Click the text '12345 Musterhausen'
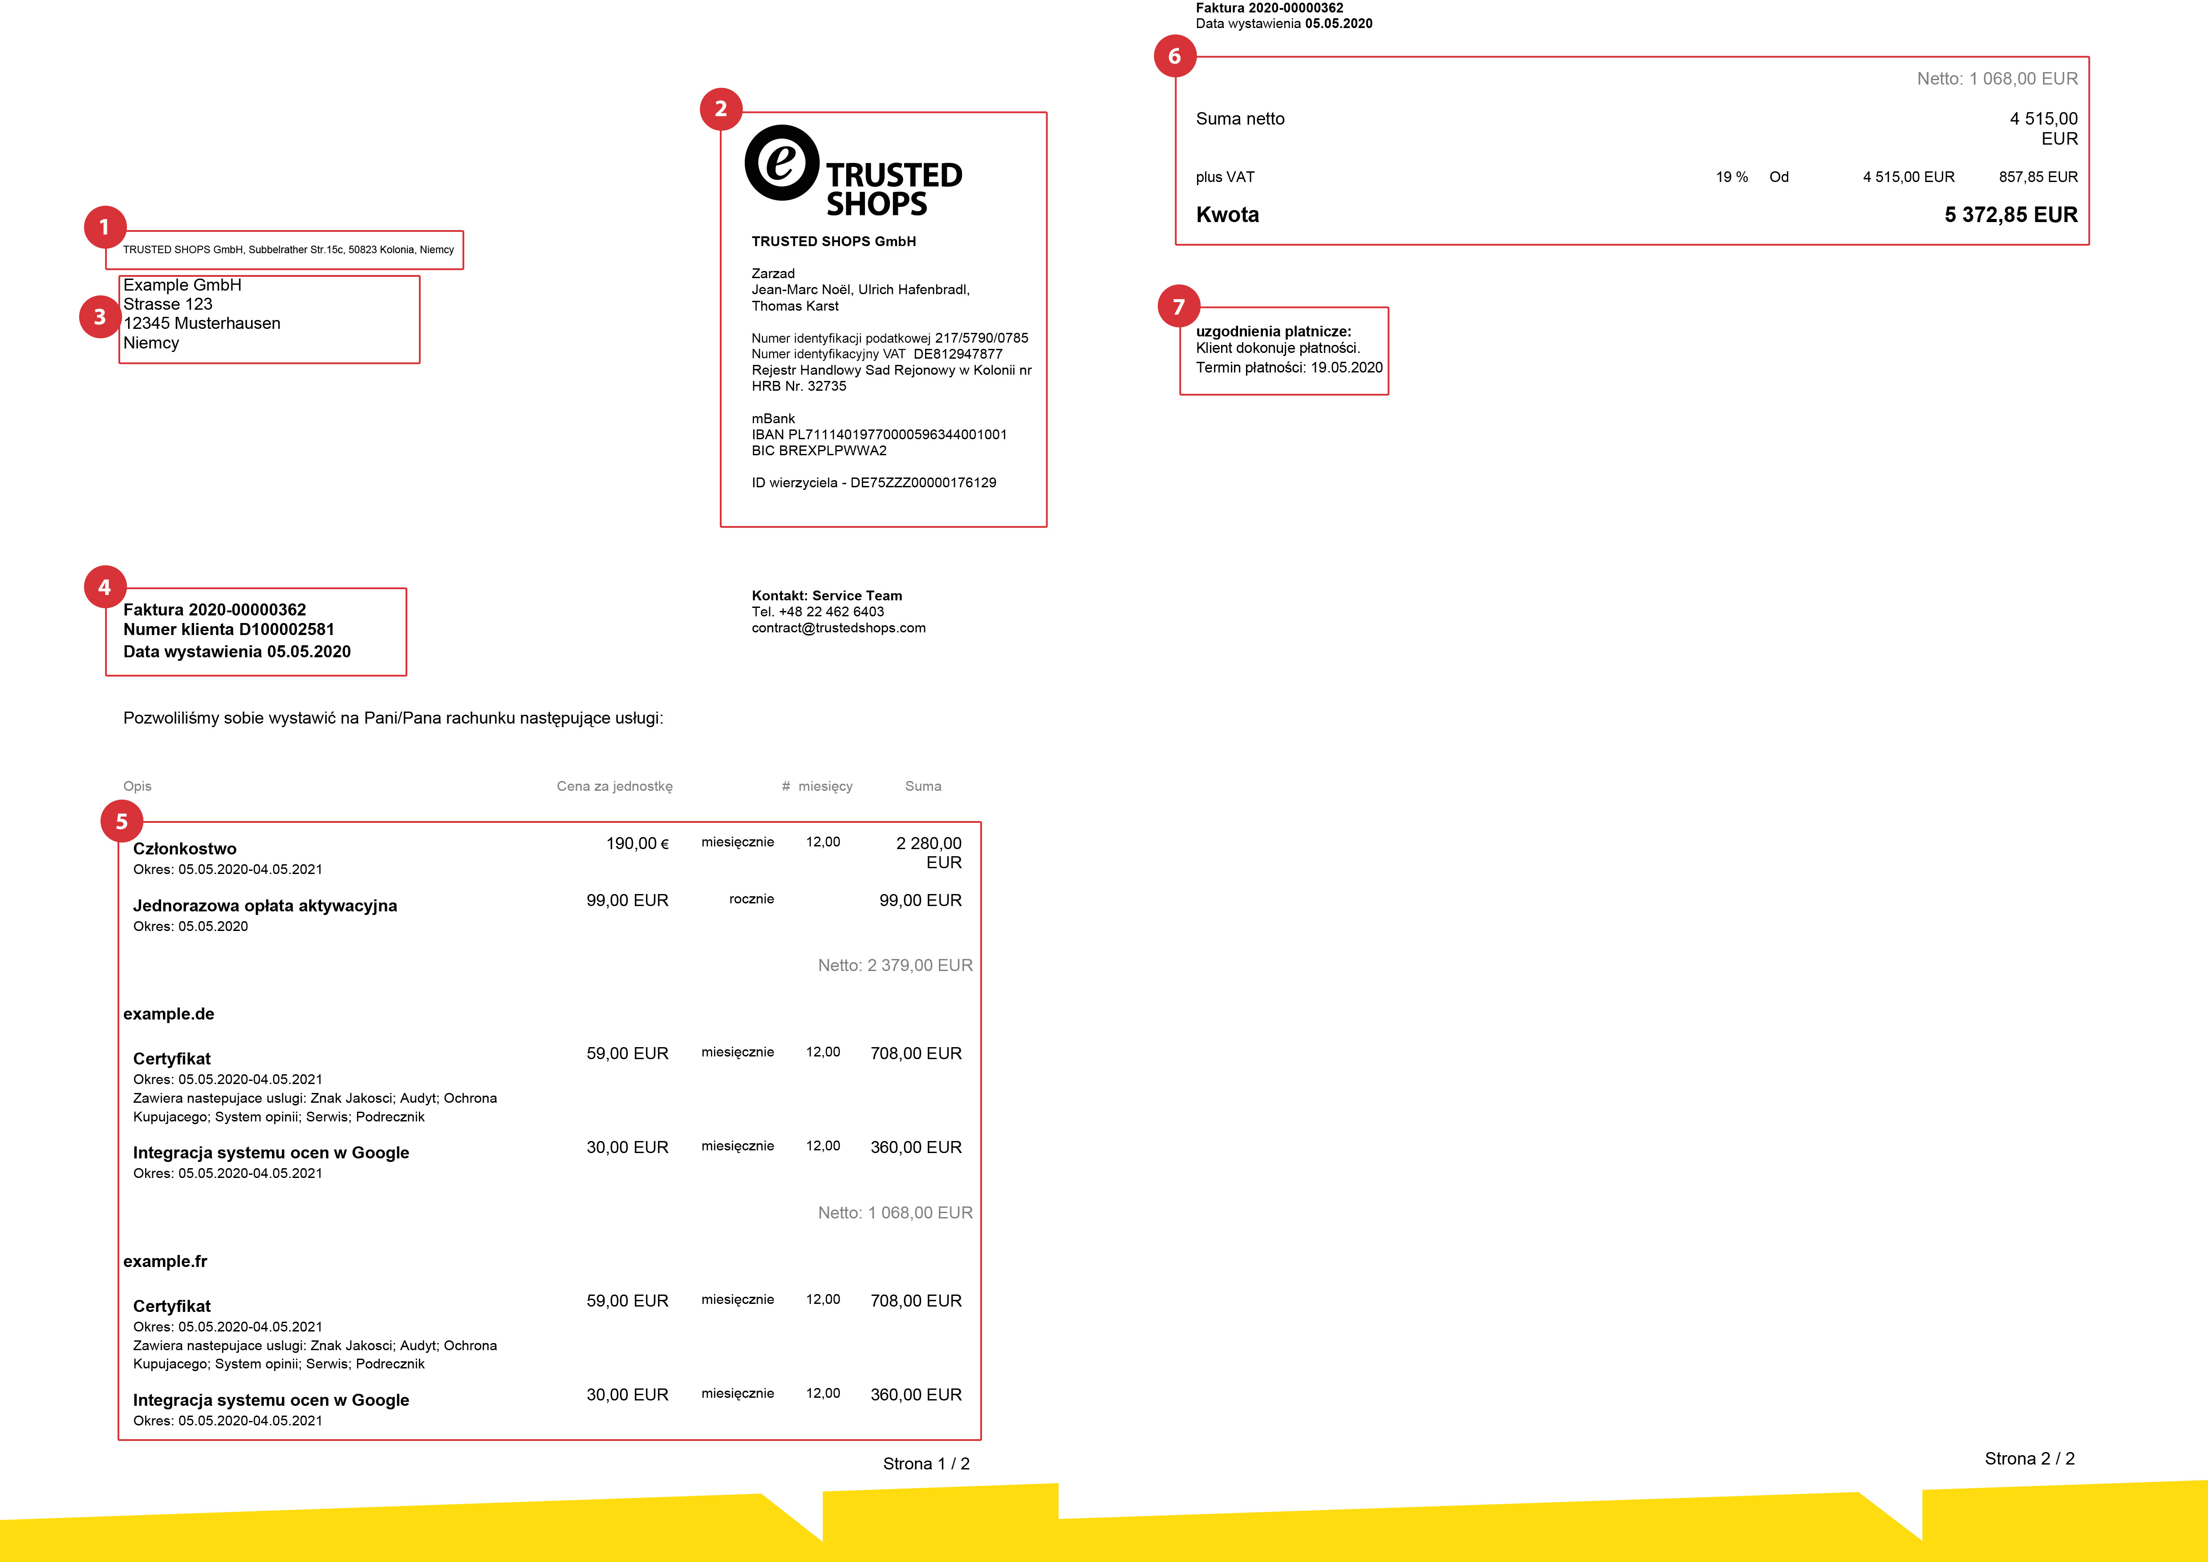 coord(202,323)
